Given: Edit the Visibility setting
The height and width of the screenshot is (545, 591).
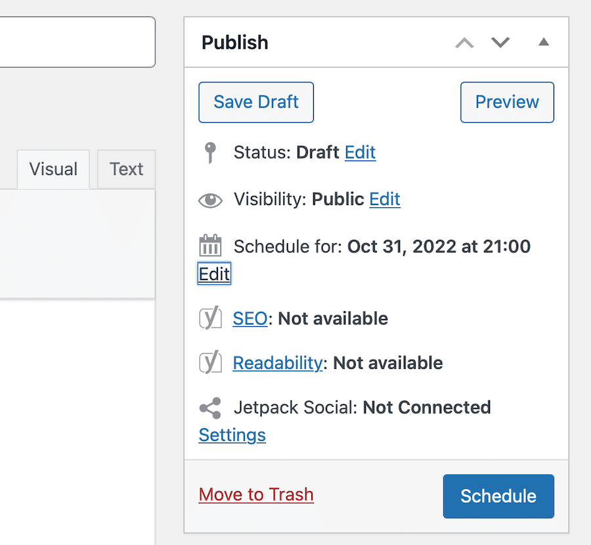Looking at the screenshot, I should pyautogui.click(x=385, y=199).
